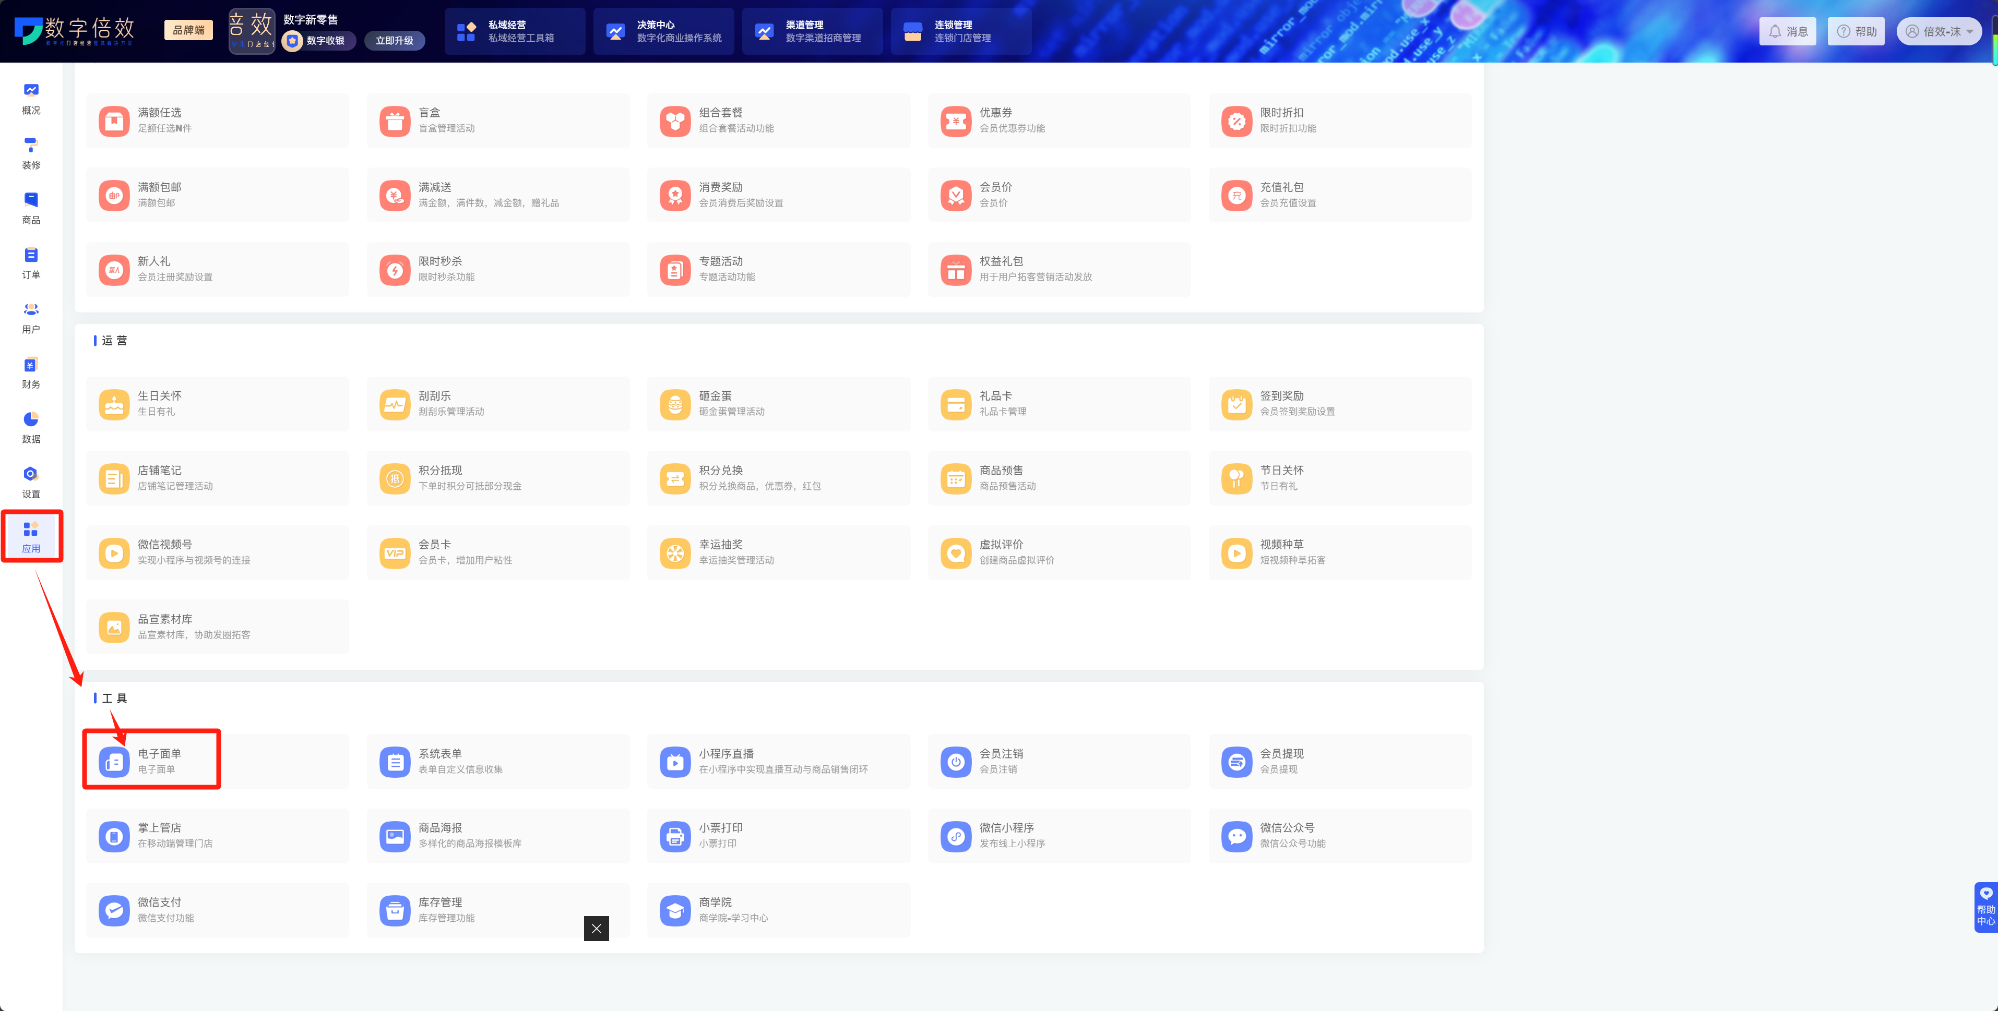Click the 商品海报 poster icon
The height and width of the screenshot is (1011, 1998).
395,836
